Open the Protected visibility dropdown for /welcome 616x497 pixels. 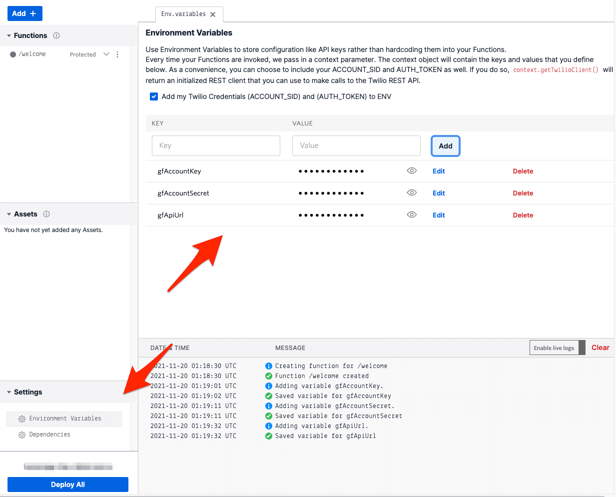pyautogui.click(x=106, y=54)
